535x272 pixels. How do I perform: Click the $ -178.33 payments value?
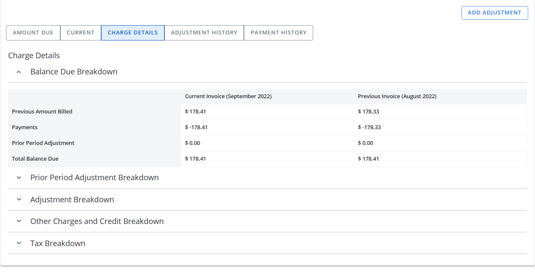click(369, 127)
